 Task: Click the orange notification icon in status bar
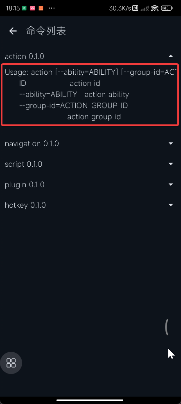(41, 8)
